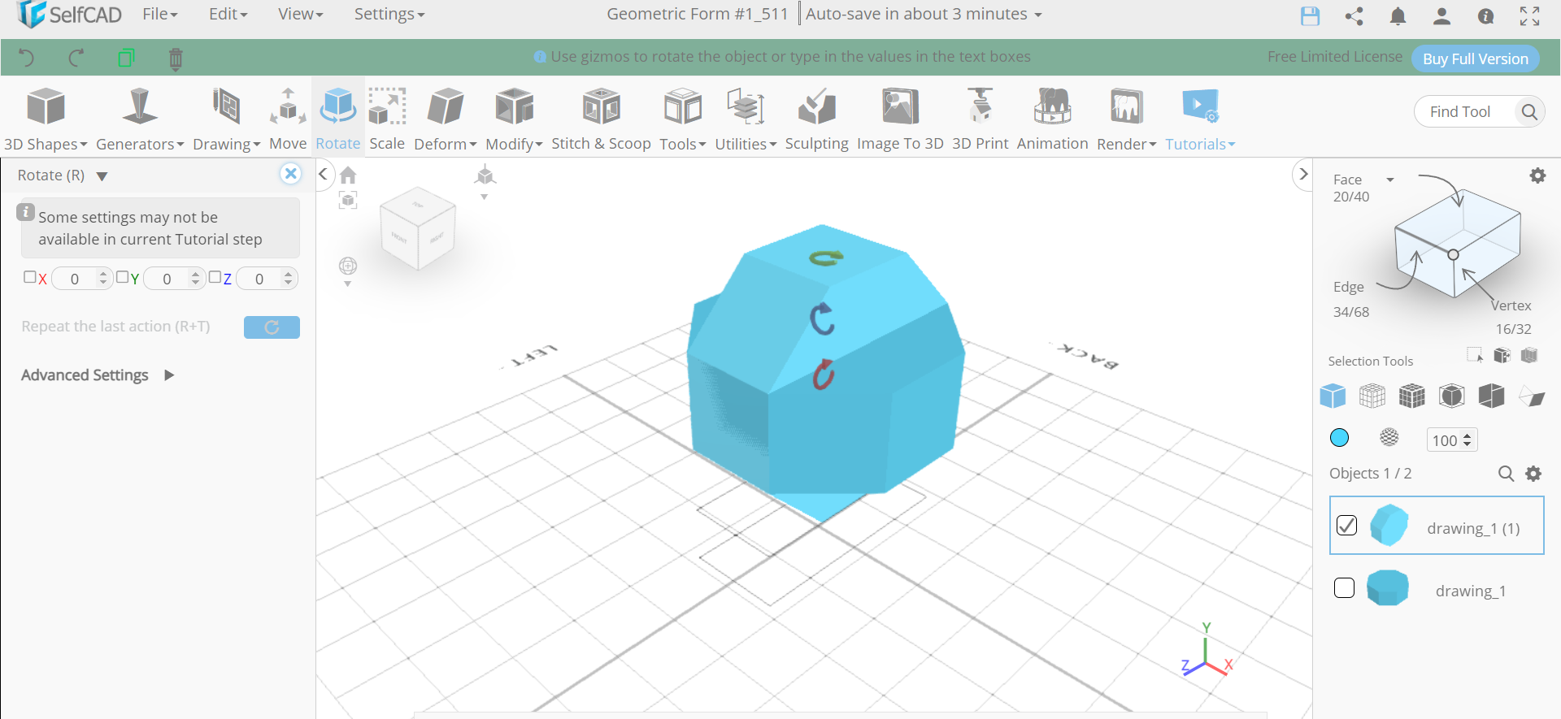Toggle the wireframe sphere display option
Image resolution: width=1561 pixels, height=719 pixels.
pos(1389,438)
